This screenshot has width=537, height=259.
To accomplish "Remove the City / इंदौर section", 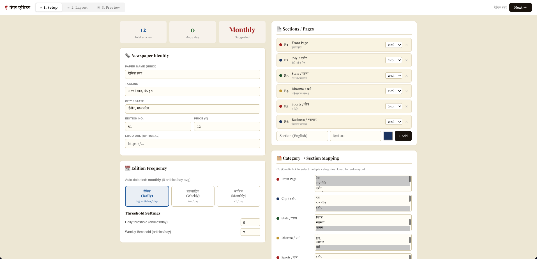I will coord(406,60).
